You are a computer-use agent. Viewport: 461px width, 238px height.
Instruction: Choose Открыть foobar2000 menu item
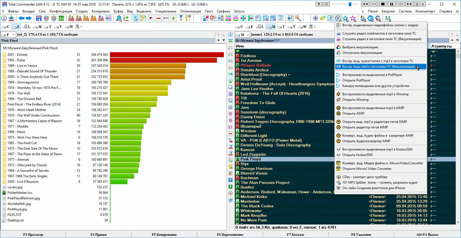[x=381, y=155]
